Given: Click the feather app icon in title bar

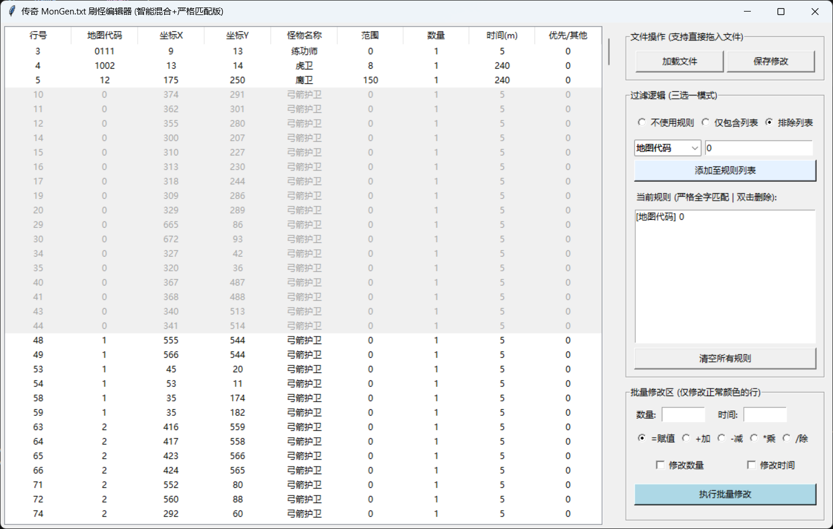Looking at the screenshot, I should pos(12,11).
